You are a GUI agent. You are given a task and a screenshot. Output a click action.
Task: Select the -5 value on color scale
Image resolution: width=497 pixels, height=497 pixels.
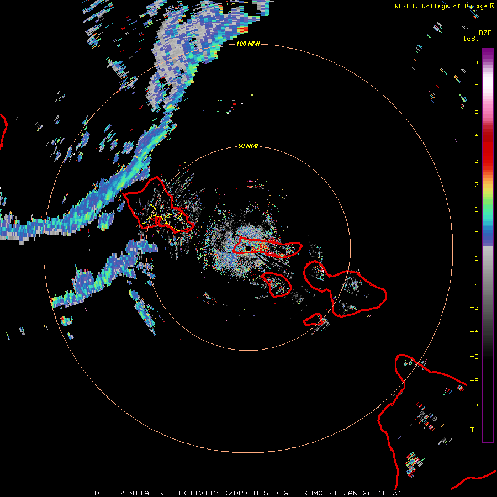pos(474,357)
